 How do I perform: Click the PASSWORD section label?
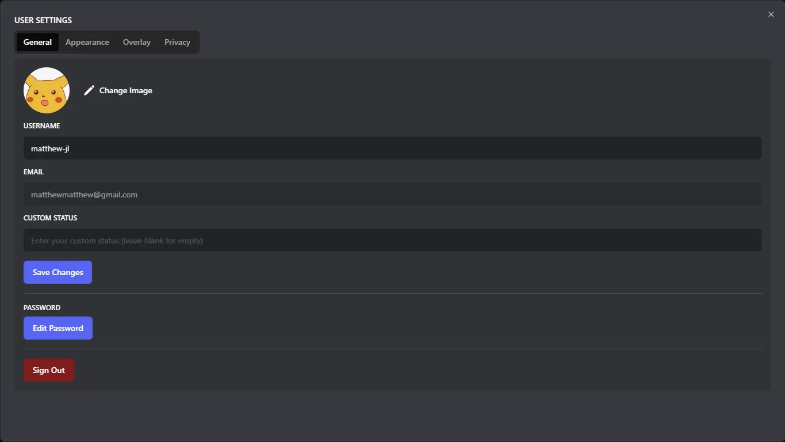click(x=42, y=307)
